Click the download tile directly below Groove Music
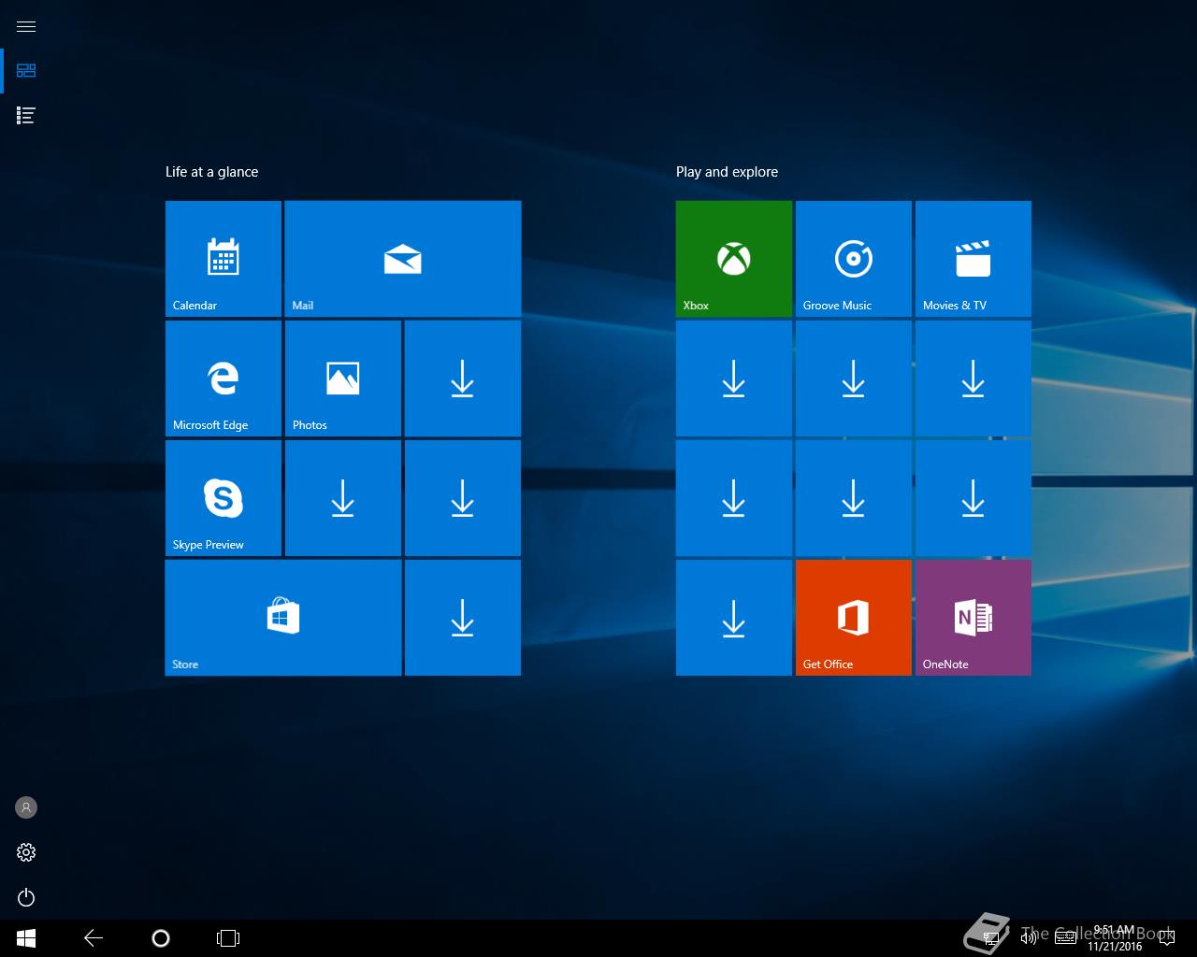 pyautogui.click(x=854, y=379)
